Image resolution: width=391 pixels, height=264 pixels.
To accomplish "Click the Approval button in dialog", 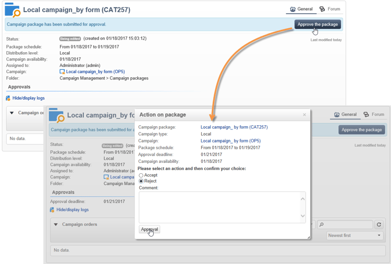I will 150,230.
